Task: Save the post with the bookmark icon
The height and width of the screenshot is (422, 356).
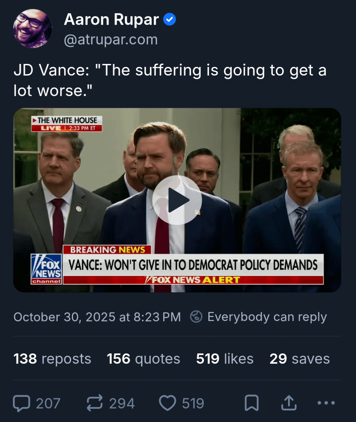Action: coord(252,403)
